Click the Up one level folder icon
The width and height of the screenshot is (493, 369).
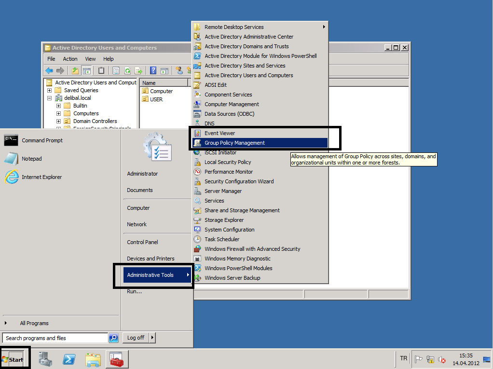tap(75, 70)
